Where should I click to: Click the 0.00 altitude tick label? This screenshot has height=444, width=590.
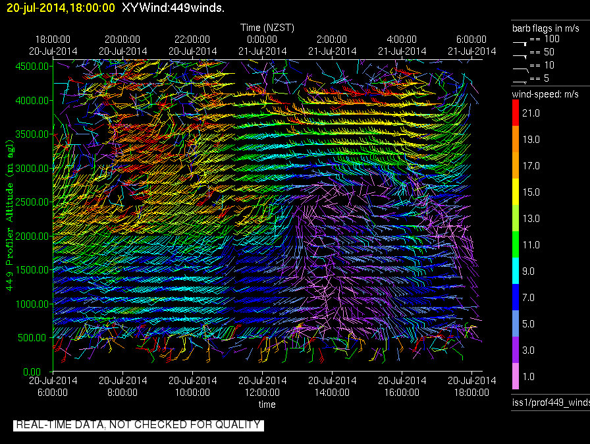click(32, 372)
